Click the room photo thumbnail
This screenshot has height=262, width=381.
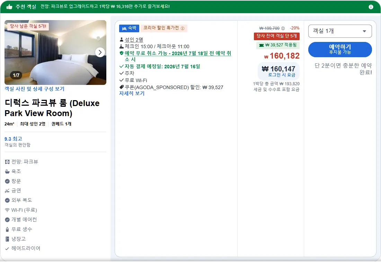tap(55, 52)
